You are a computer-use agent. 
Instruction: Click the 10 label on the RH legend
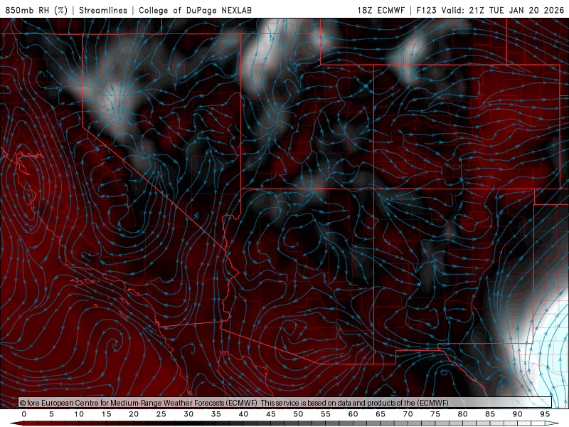point(79,414)
